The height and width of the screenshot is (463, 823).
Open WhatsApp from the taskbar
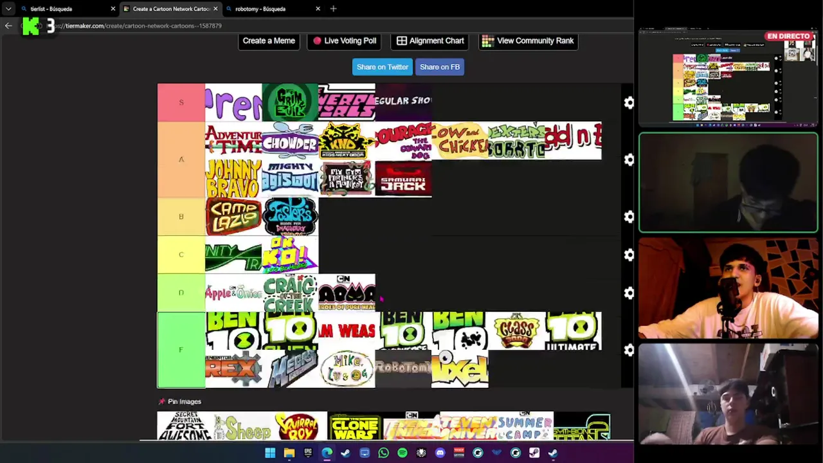383,453
